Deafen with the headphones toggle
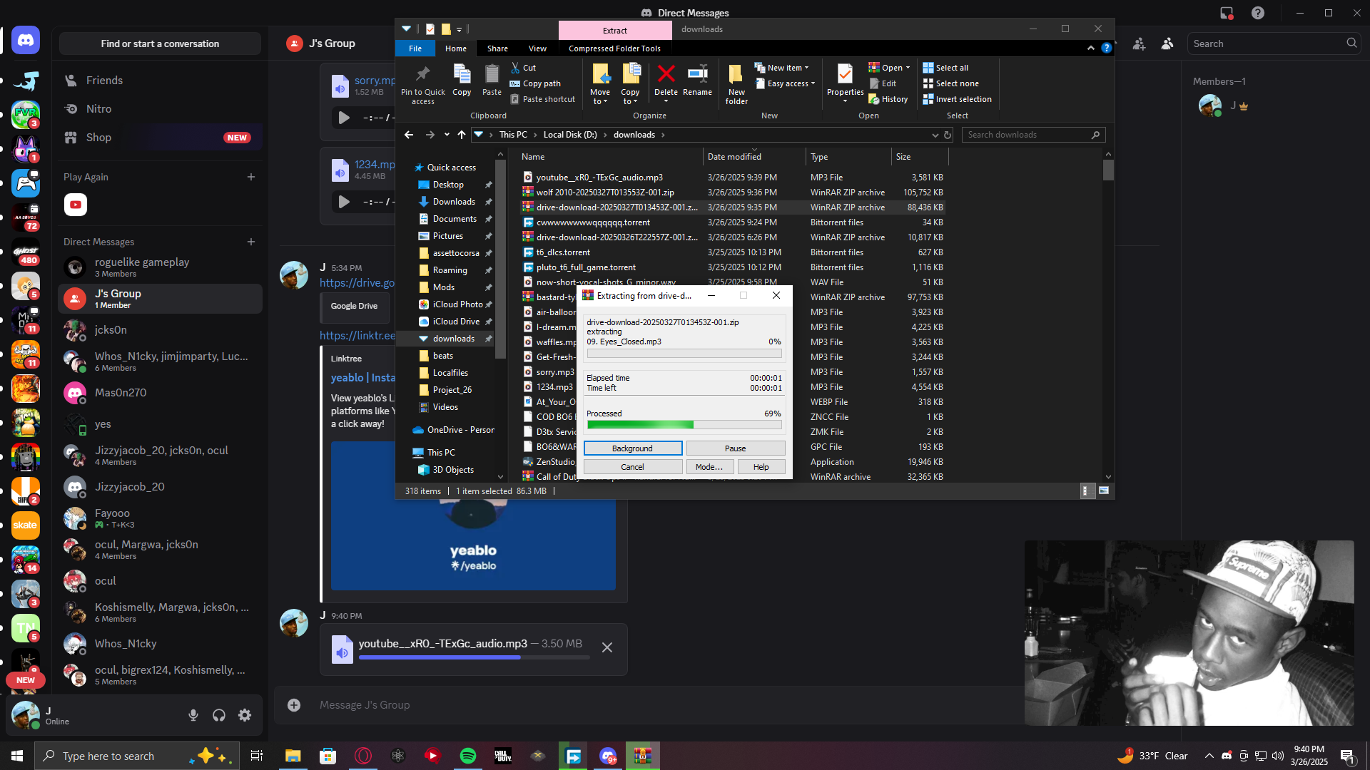 (x=219, y=715)
